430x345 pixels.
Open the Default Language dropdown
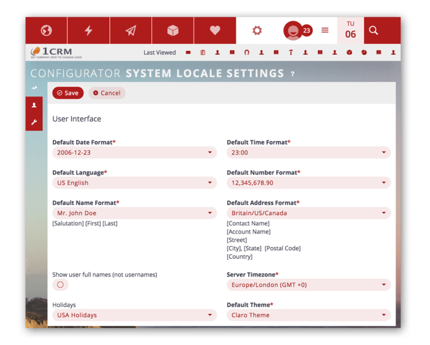pos(134,183)
